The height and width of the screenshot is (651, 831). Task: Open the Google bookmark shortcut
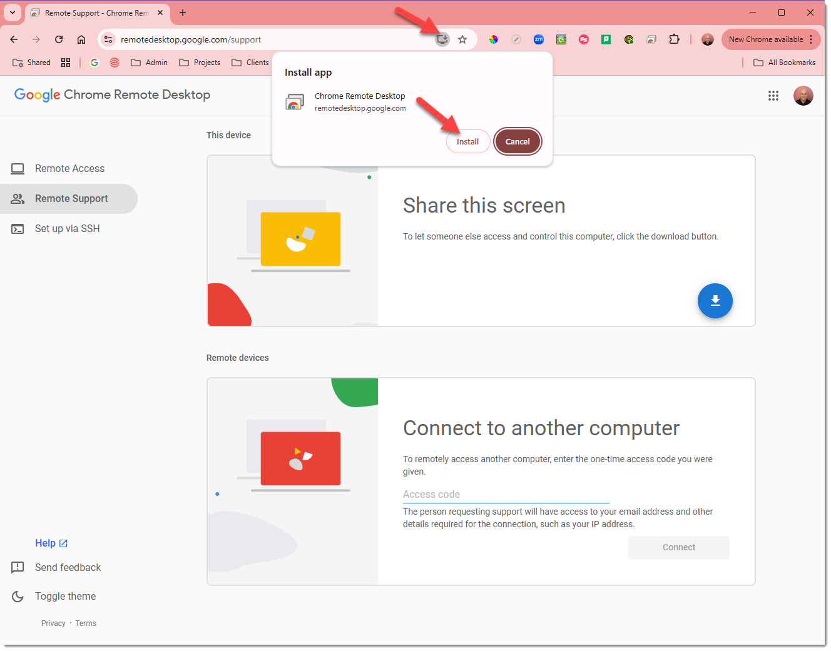94,63
